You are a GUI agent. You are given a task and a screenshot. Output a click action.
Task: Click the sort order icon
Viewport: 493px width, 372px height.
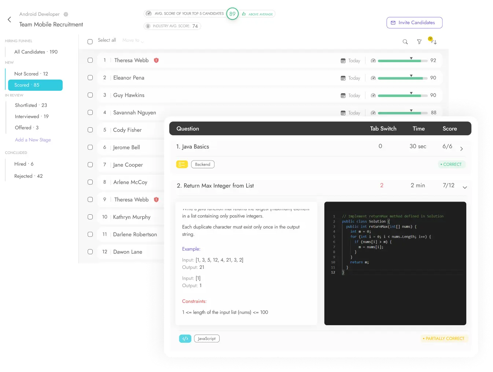coord(434,42)
